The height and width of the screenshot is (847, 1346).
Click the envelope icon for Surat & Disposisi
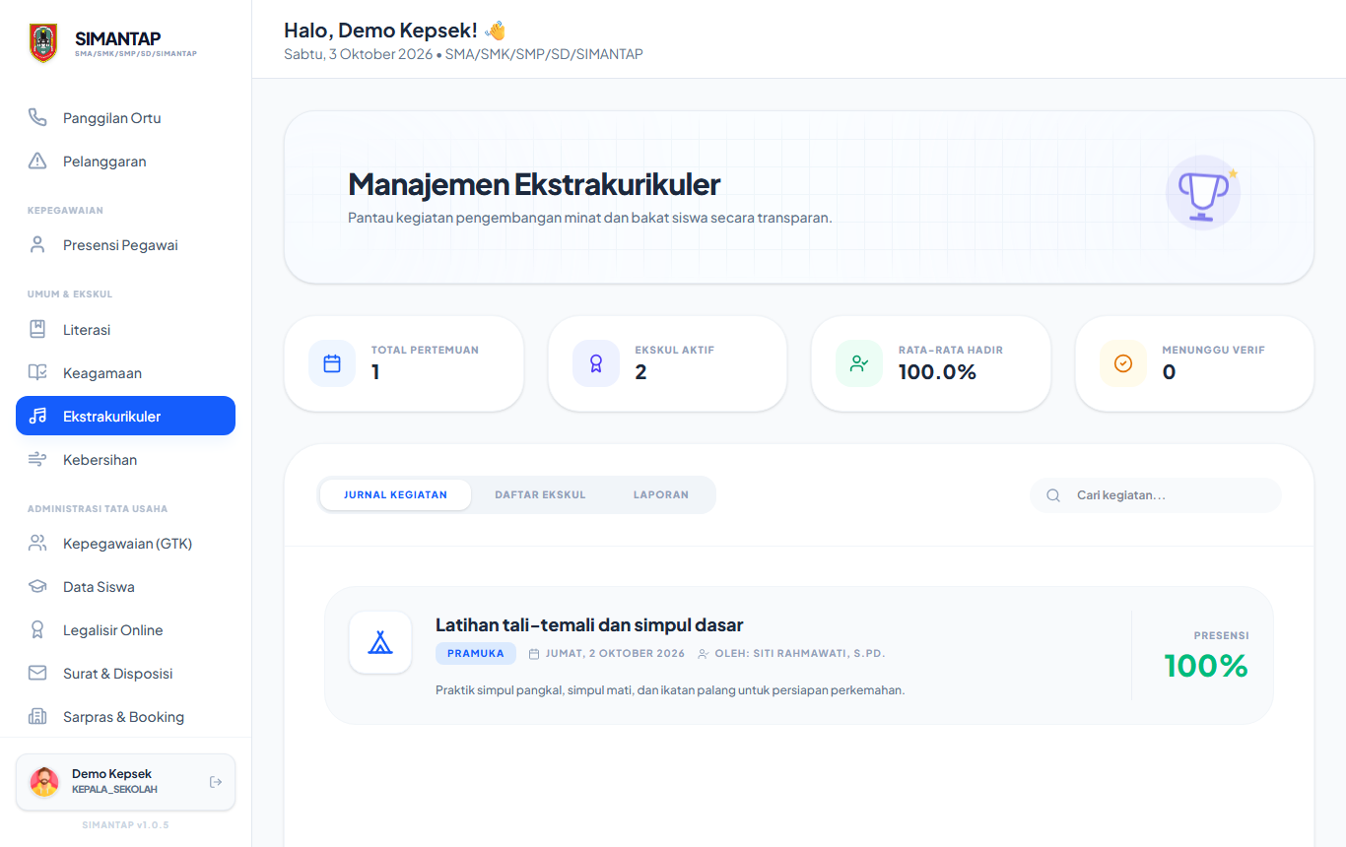[37, 674]
